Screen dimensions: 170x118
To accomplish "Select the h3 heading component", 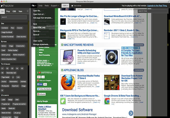I will coord(12,69).
